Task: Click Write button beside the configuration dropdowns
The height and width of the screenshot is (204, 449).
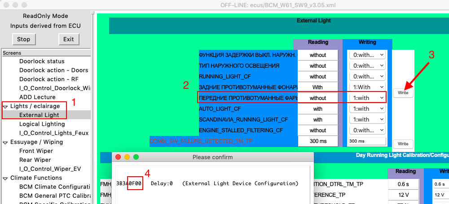Action: 403,93
